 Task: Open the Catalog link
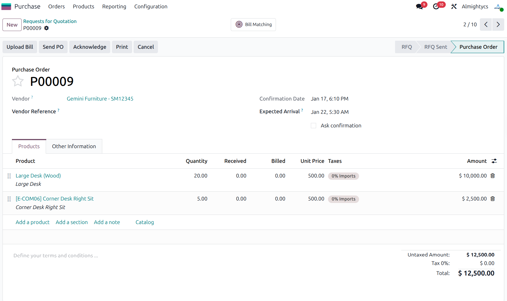(145, 222)
